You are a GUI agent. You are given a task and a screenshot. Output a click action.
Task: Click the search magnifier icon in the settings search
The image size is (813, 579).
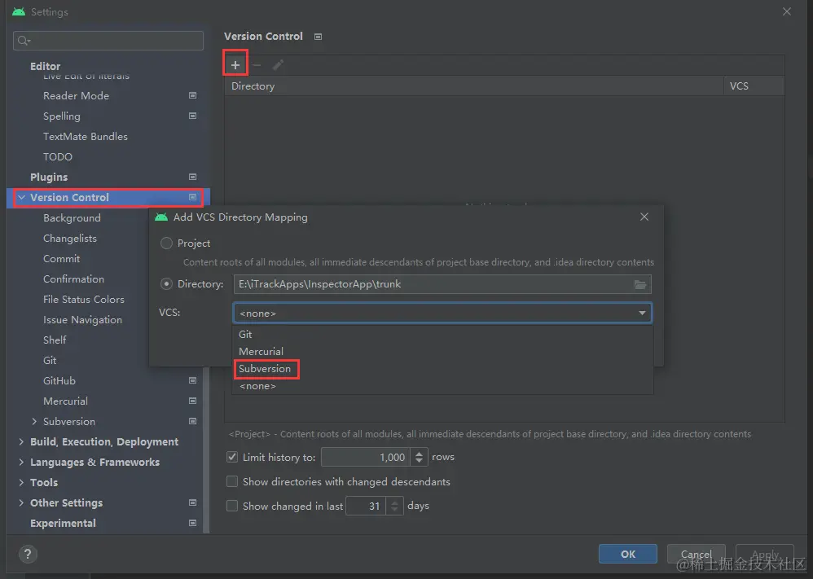coord(24,41)
